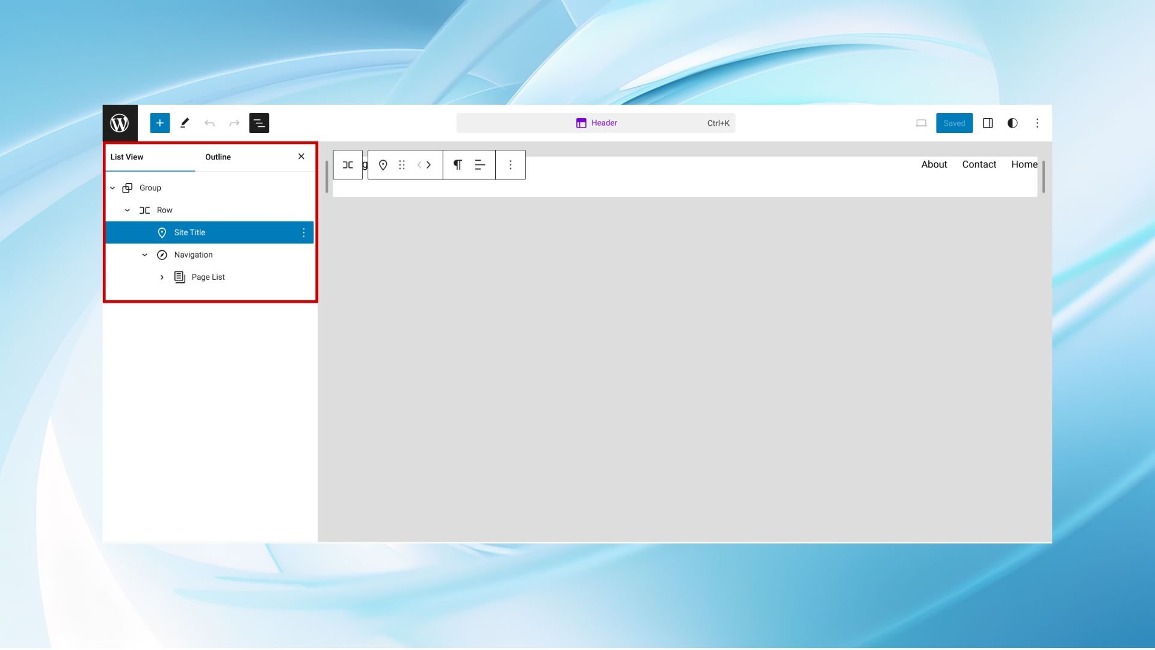Click the laptop View preview icon
The height and width of the screenshot is (650, 1155).
pos(921,123)
